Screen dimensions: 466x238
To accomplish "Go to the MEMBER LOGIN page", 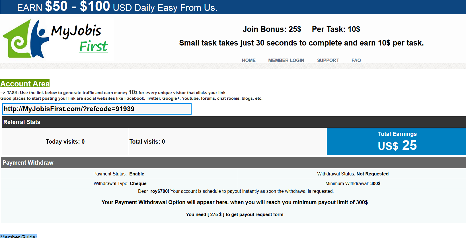I will pyautogui.click(x=286, y=60).
